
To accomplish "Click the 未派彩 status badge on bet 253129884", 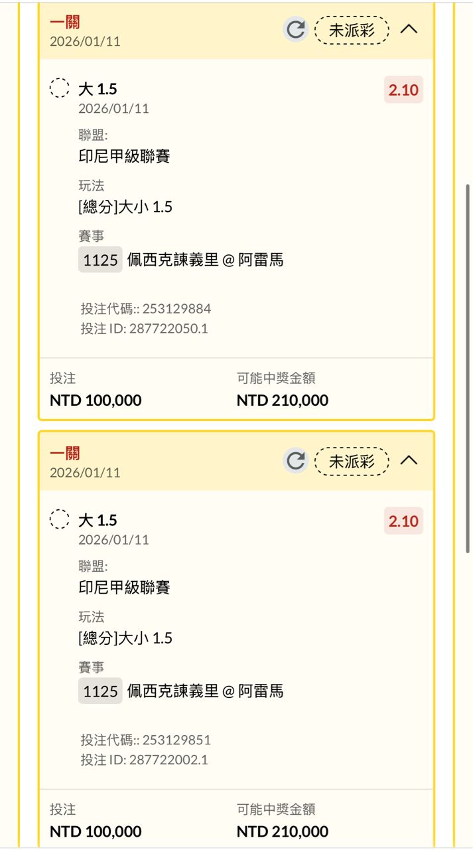I will click(352, 30).
